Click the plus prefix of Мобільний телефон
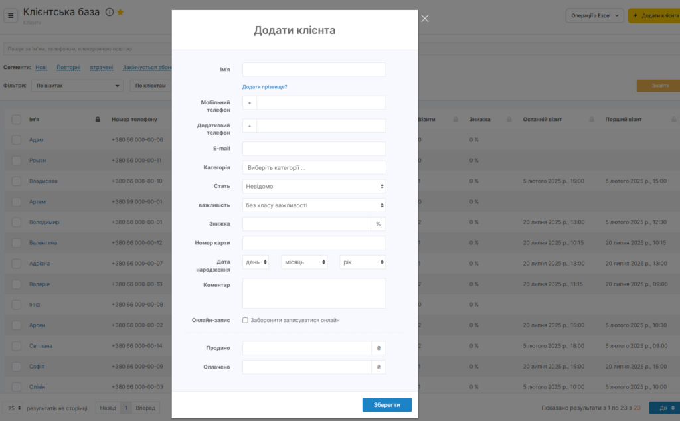Viewport: 680px width, 421px height. pos(250,103)
